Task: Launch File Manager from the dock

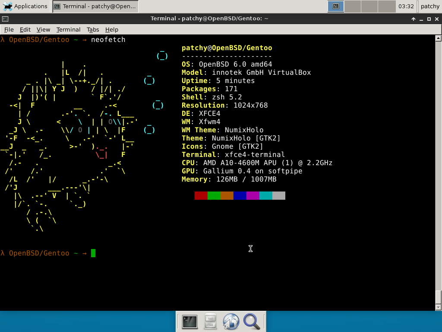Action: 210,322
